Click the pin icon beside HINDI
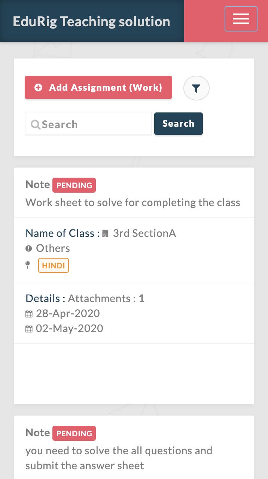 point(28,265)
